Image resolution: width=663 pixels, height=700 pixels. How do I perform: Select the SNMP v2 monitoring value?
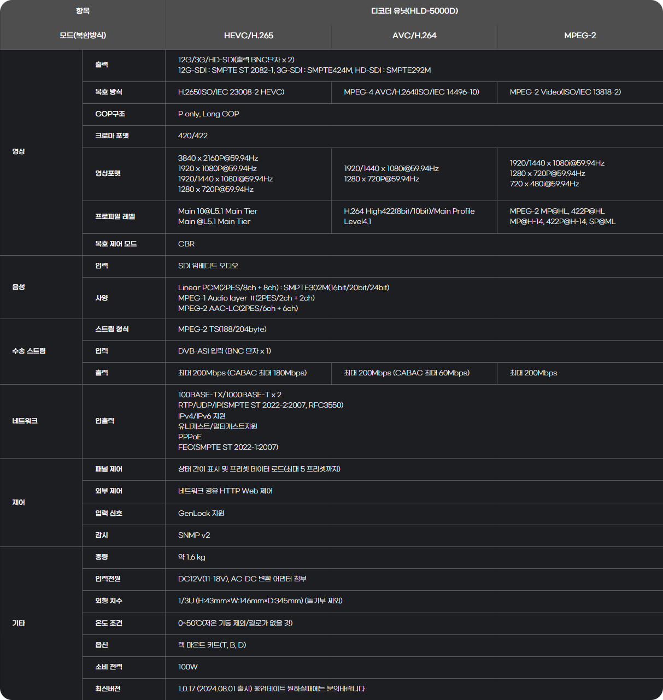tap(194, 536)
